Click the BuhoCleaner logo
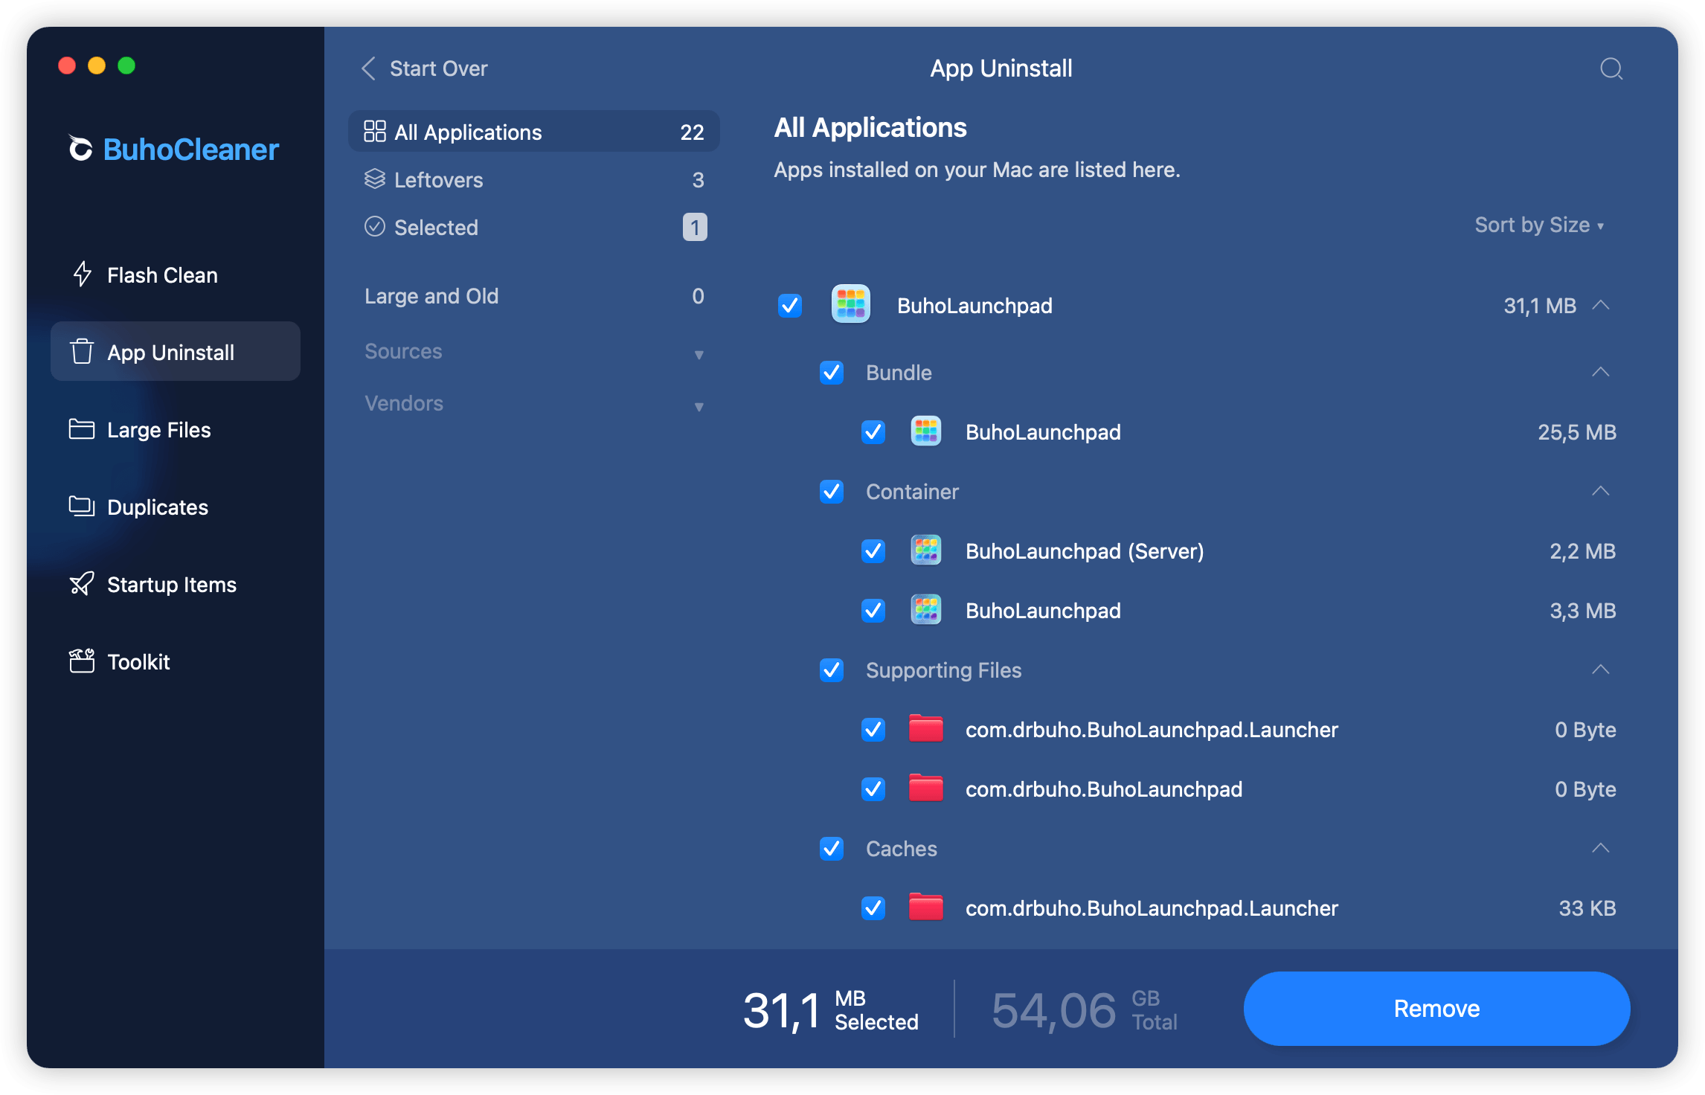This screenshot has width=1705, height=1095. (x=173, y=150)
